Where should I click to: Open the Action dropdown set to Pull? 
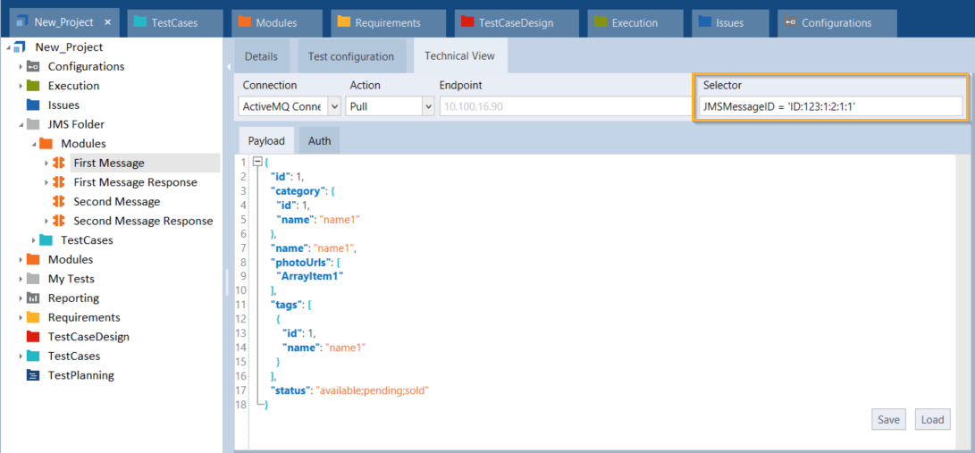tap(426, 106)
